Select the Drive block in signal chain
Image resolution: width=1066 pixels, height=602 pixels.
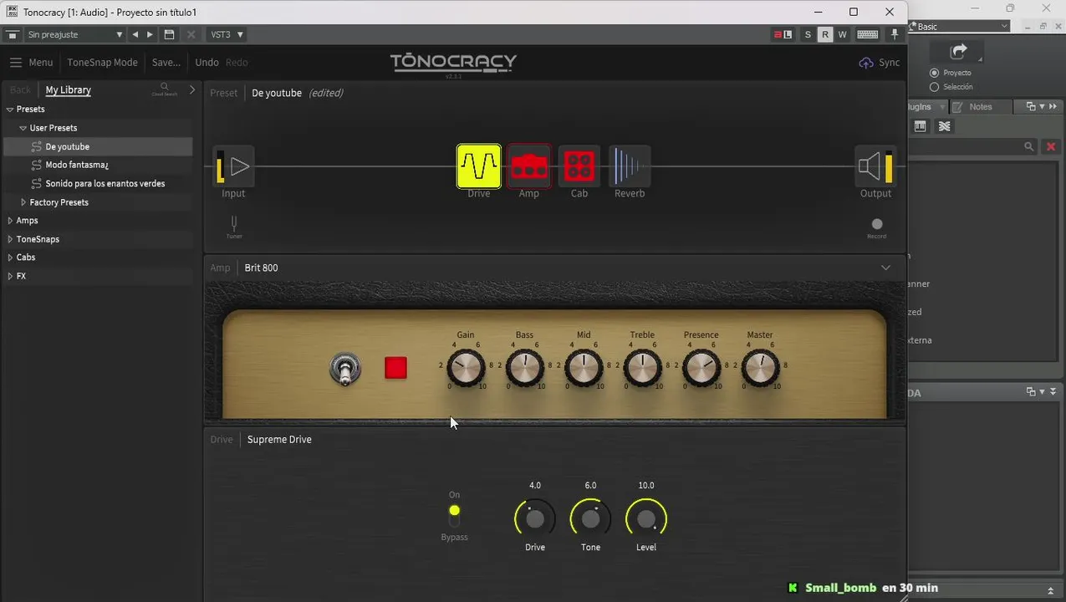pos(479,166)
